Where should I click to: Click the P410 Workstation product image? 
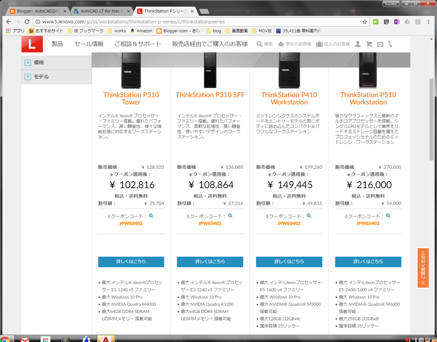coord(289,70)
